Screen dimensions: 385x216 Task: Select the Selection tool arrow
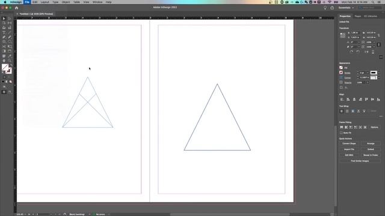tap(4, 19)
